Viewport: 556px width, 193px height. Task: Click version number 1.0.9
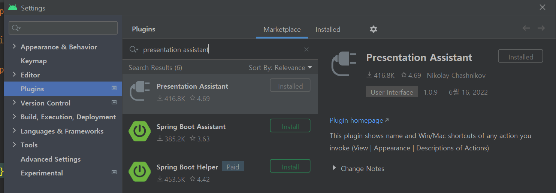(x=430, y=92)
